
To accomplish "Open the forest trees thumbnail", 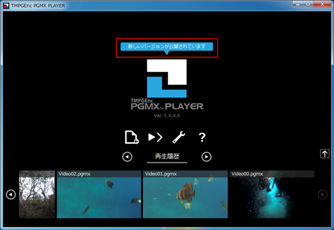I will tap(37, 194).
